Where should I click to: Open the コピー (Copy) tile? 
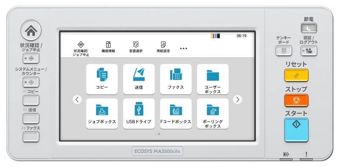click(102, 79)
